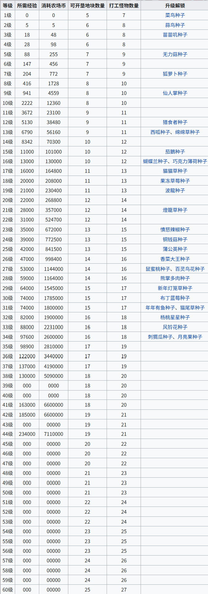Image resolution: width=208 pixels, height=594 pixels.
Task: Open the 苗苗叽种子 seed page
Action: pos(175,35)
